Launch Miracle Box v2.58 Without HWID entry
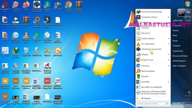192x108 pixels. click(x=153, y=93)
